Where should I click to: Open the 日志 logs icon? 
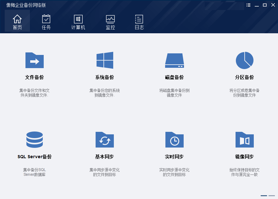pos(139,19)
